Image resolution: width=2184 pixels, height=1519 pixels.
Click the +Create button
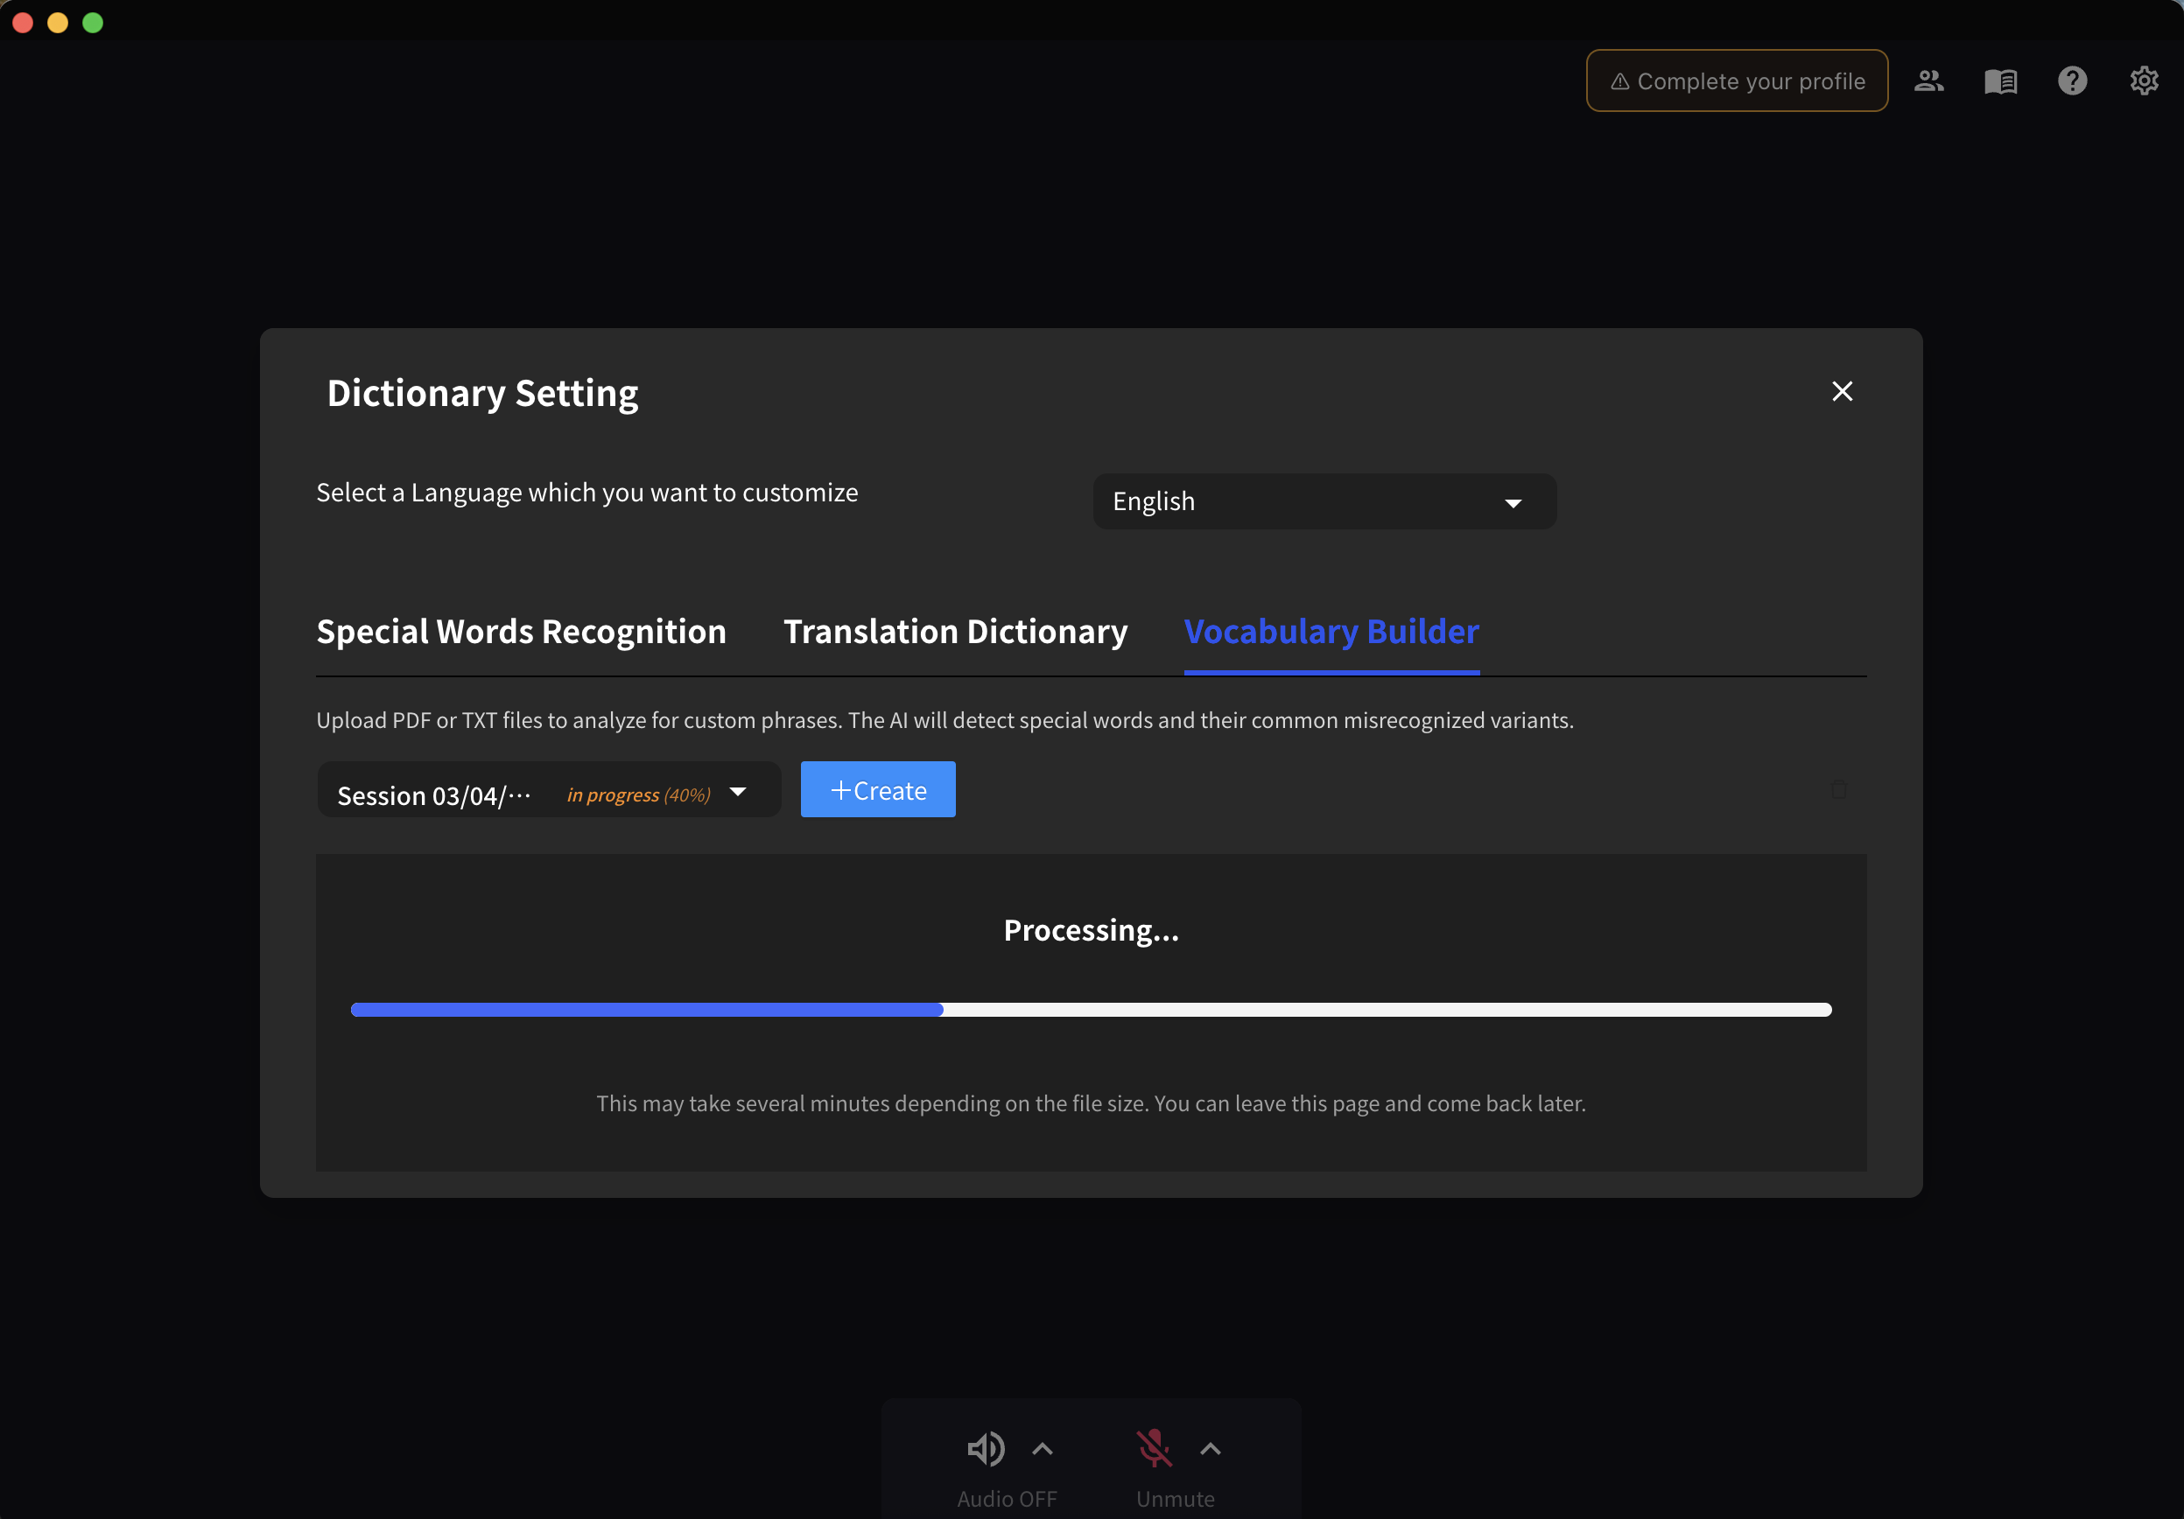[x=877, y=790]
